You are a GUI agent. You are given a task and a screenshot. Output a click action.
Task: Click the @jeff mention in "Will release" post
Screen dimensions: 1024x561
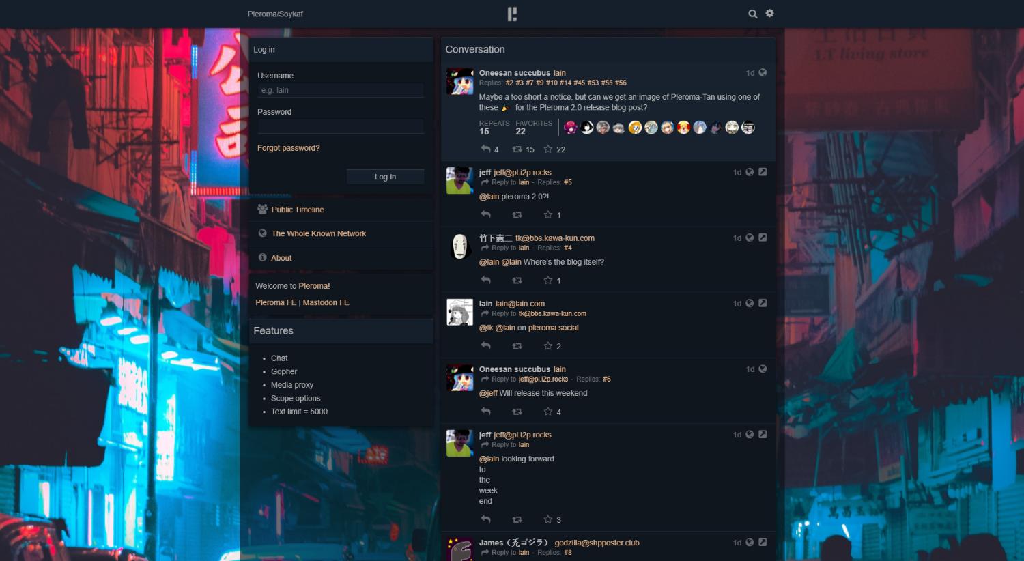point(488,393)
